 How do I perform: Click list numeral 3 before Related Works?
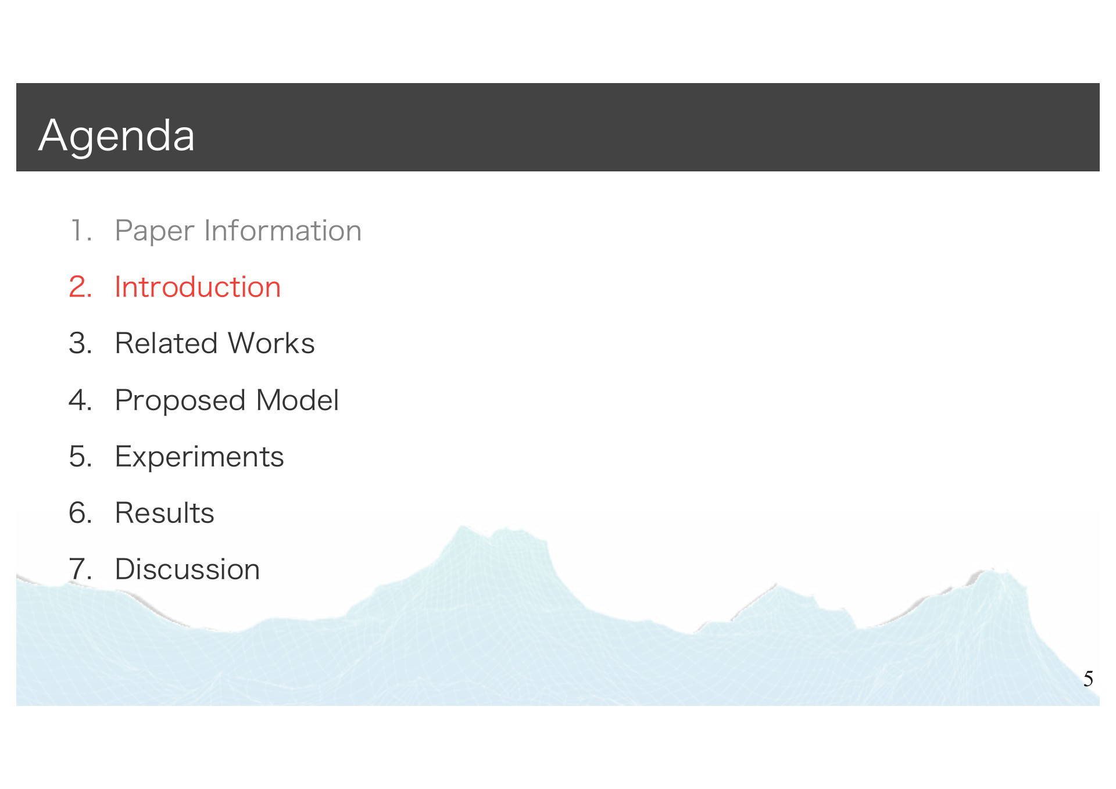pyautogui.click(x=80, y=343)
